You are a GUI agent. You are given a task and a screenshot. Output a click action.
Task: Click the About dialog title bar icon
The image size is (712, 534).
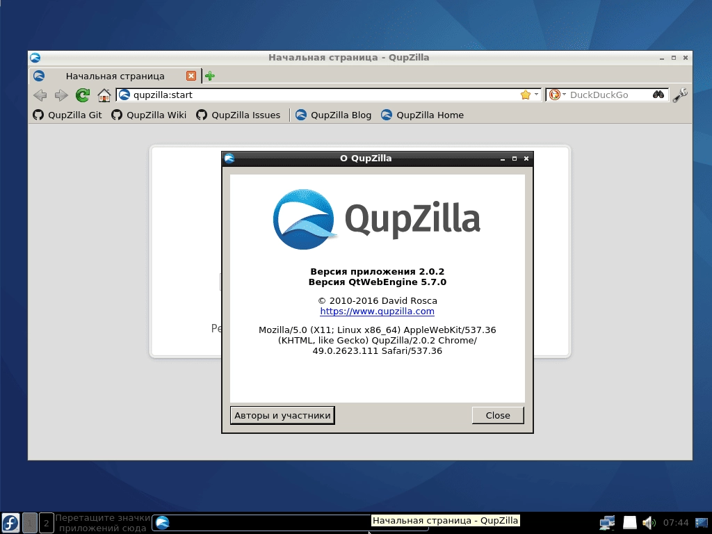[229, 158]
